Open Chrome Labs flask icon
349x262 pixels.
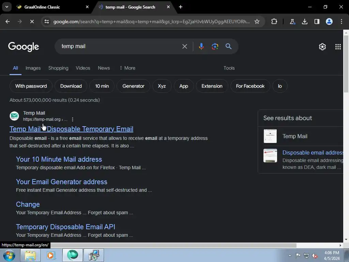tap(292, 21)
